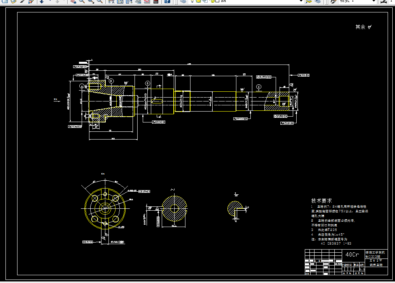Viewport: 395px width, 283px height.
Task: Expand the layer list dropdown arrow
Action: pyautogui.click(x=301, y=1)
